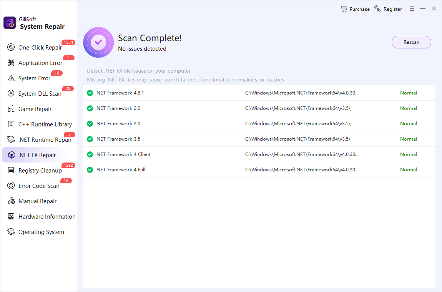442x292 pixels.
Task: Click the Manual Repair wrench icon
Action: (11, 201)
